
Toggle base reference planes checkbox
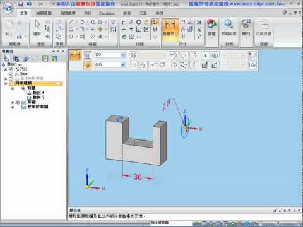tap(11, 79)
